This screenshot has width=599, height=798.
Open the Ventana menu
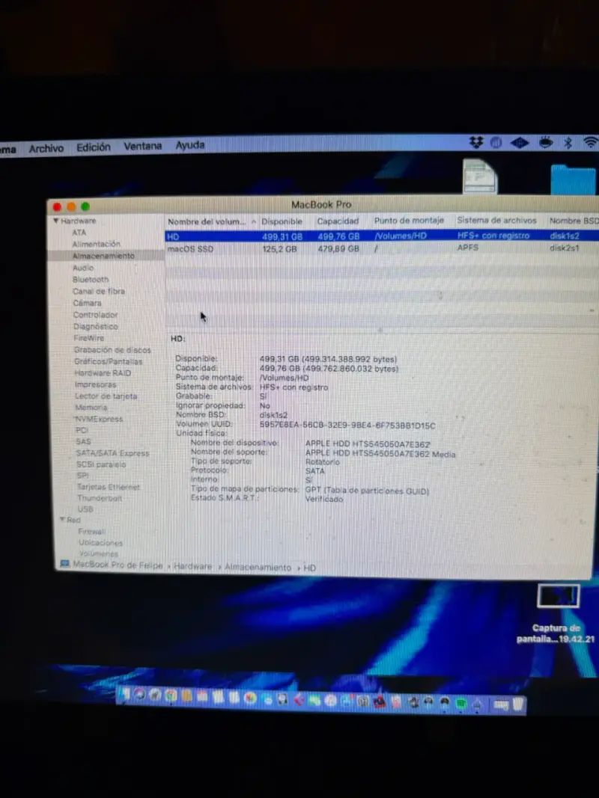142,146
